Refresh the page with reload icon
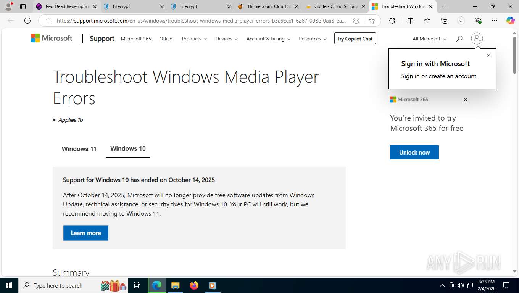The image size is (519, 293). tap(27, 21)
